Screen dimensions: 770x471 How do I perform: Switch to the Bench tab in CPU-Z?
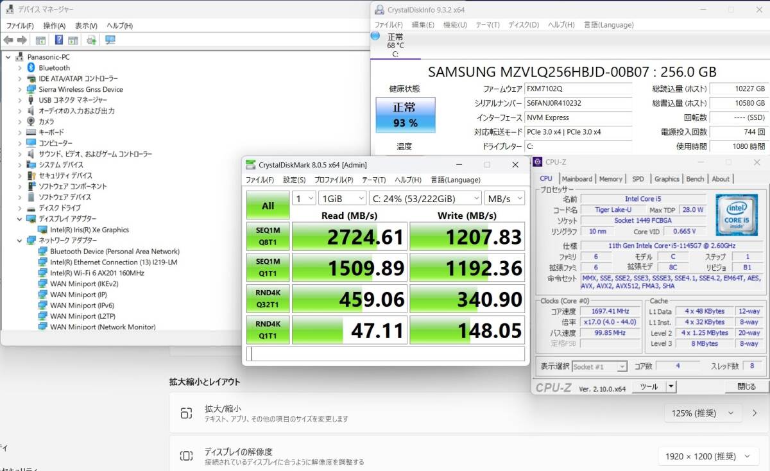[695, 179]
